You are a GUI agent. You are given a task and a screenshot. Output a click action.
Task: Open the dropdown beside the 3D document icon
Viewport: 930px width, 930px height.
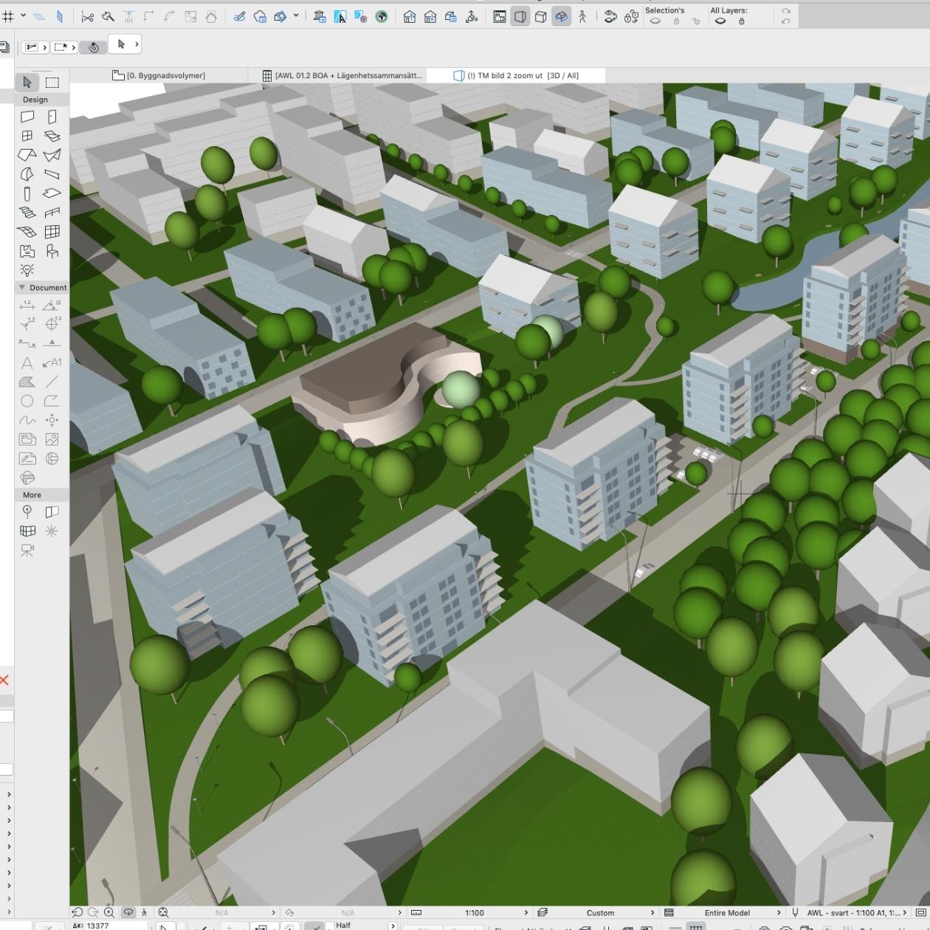click(x=296, y=16)
